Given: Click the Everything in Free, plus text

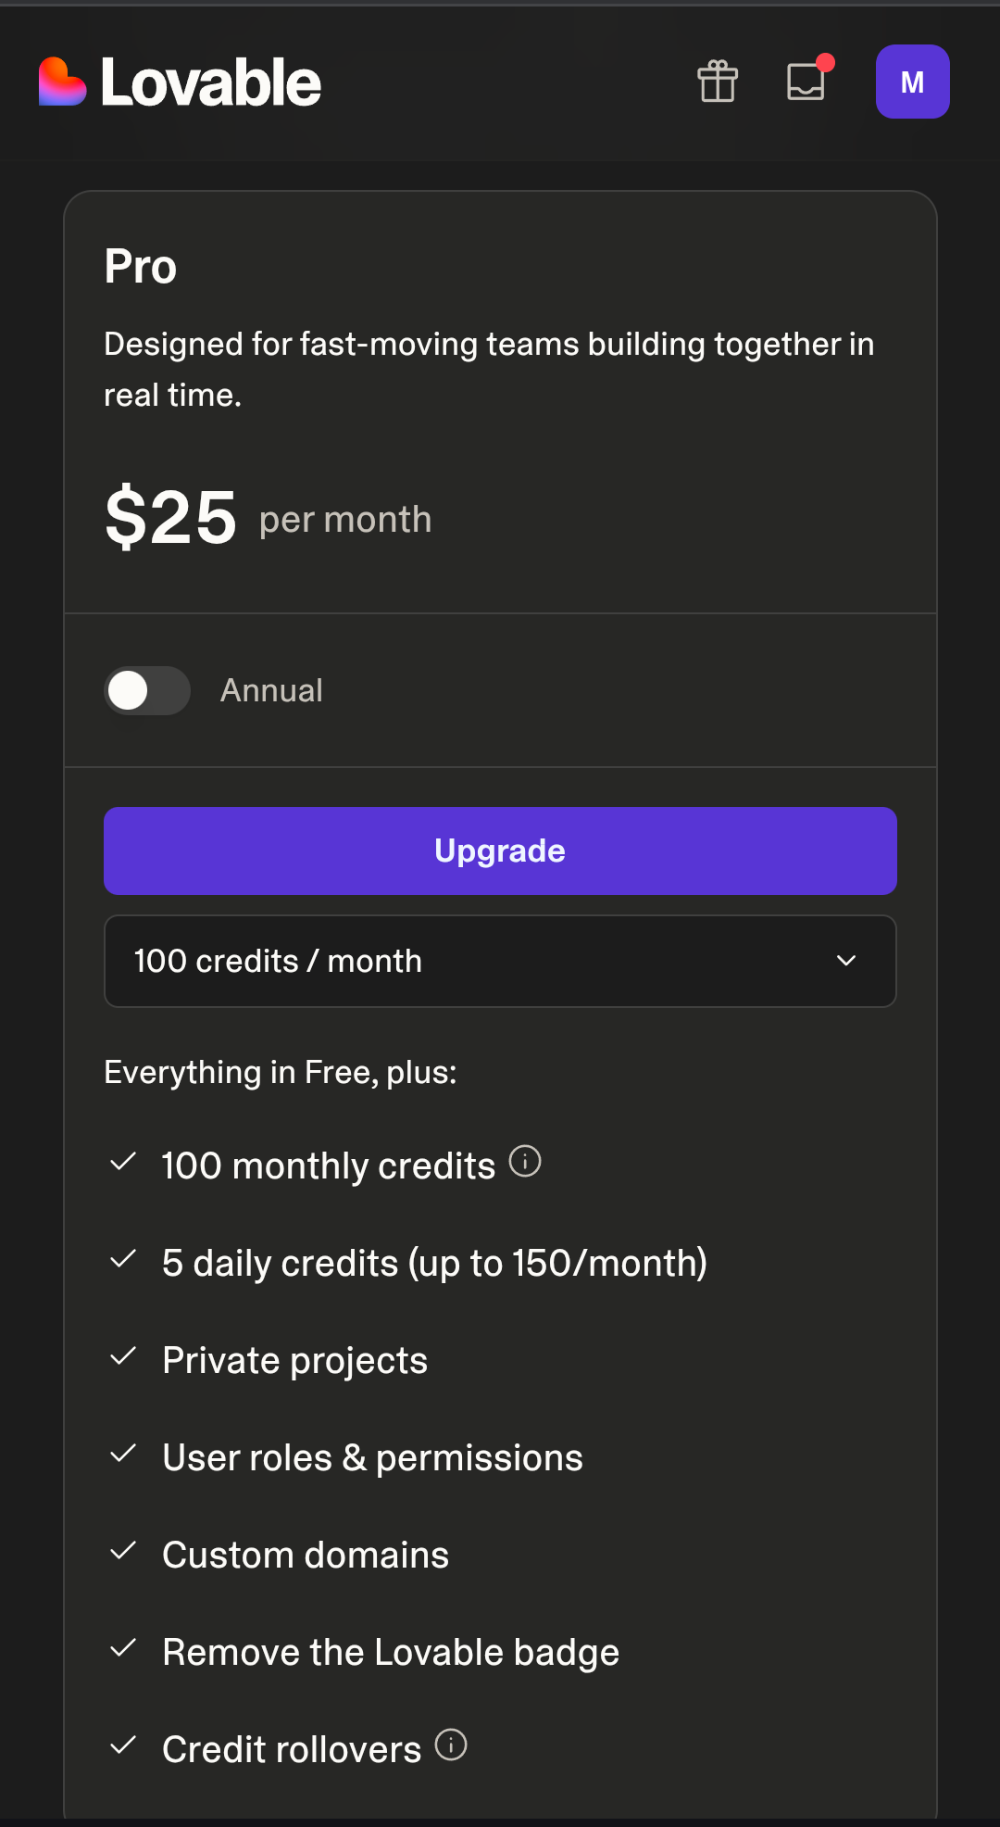Looking at the screenshot, I should [281, 1072].
